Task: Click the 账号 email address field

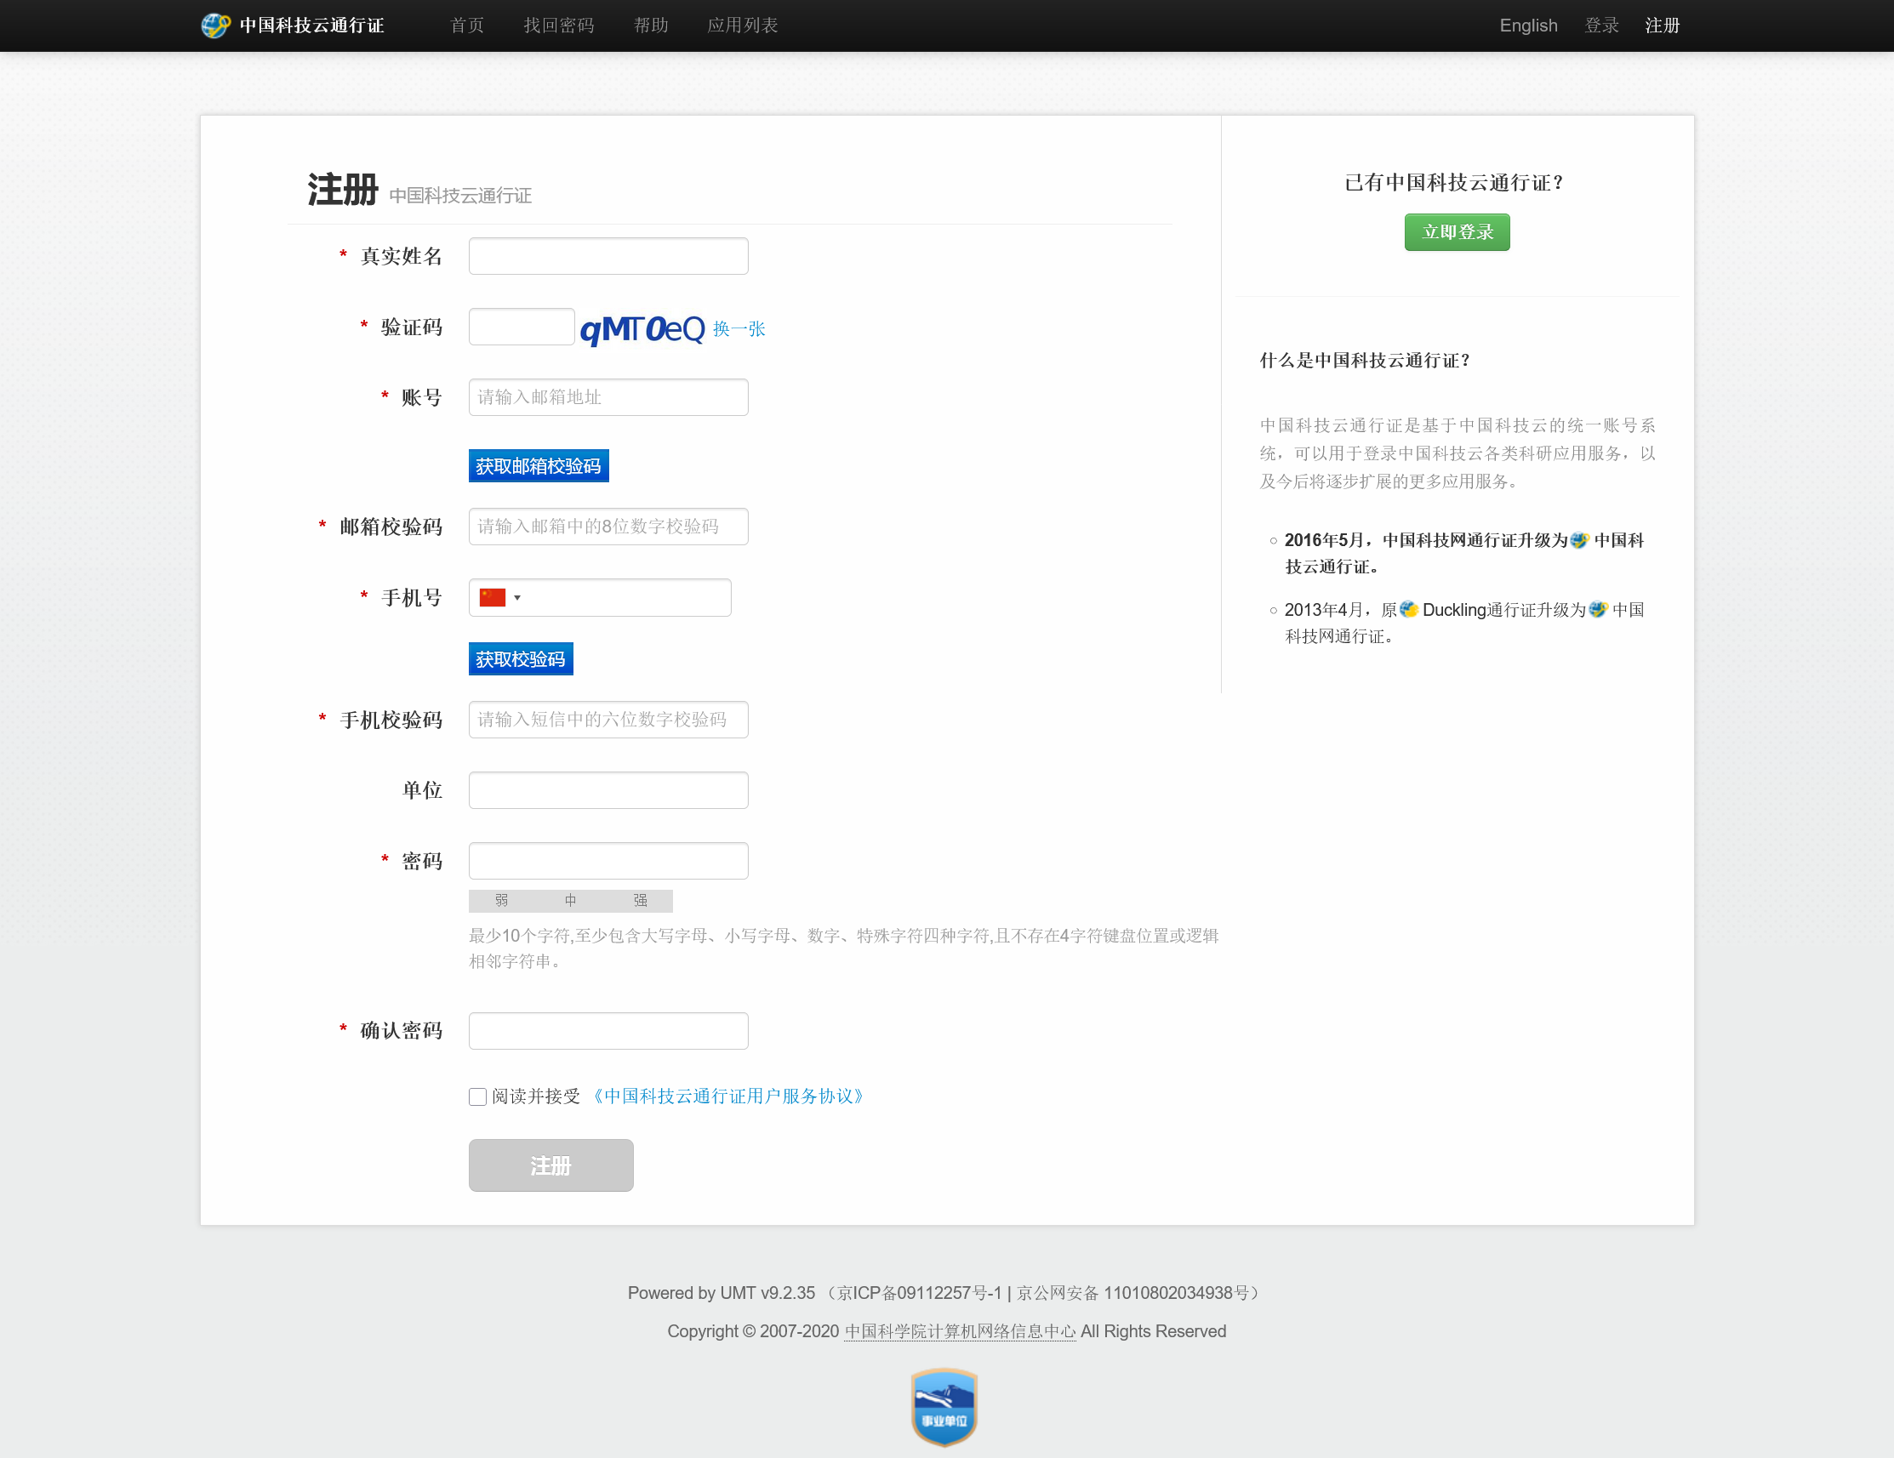Action: click(x=608, y=397)
